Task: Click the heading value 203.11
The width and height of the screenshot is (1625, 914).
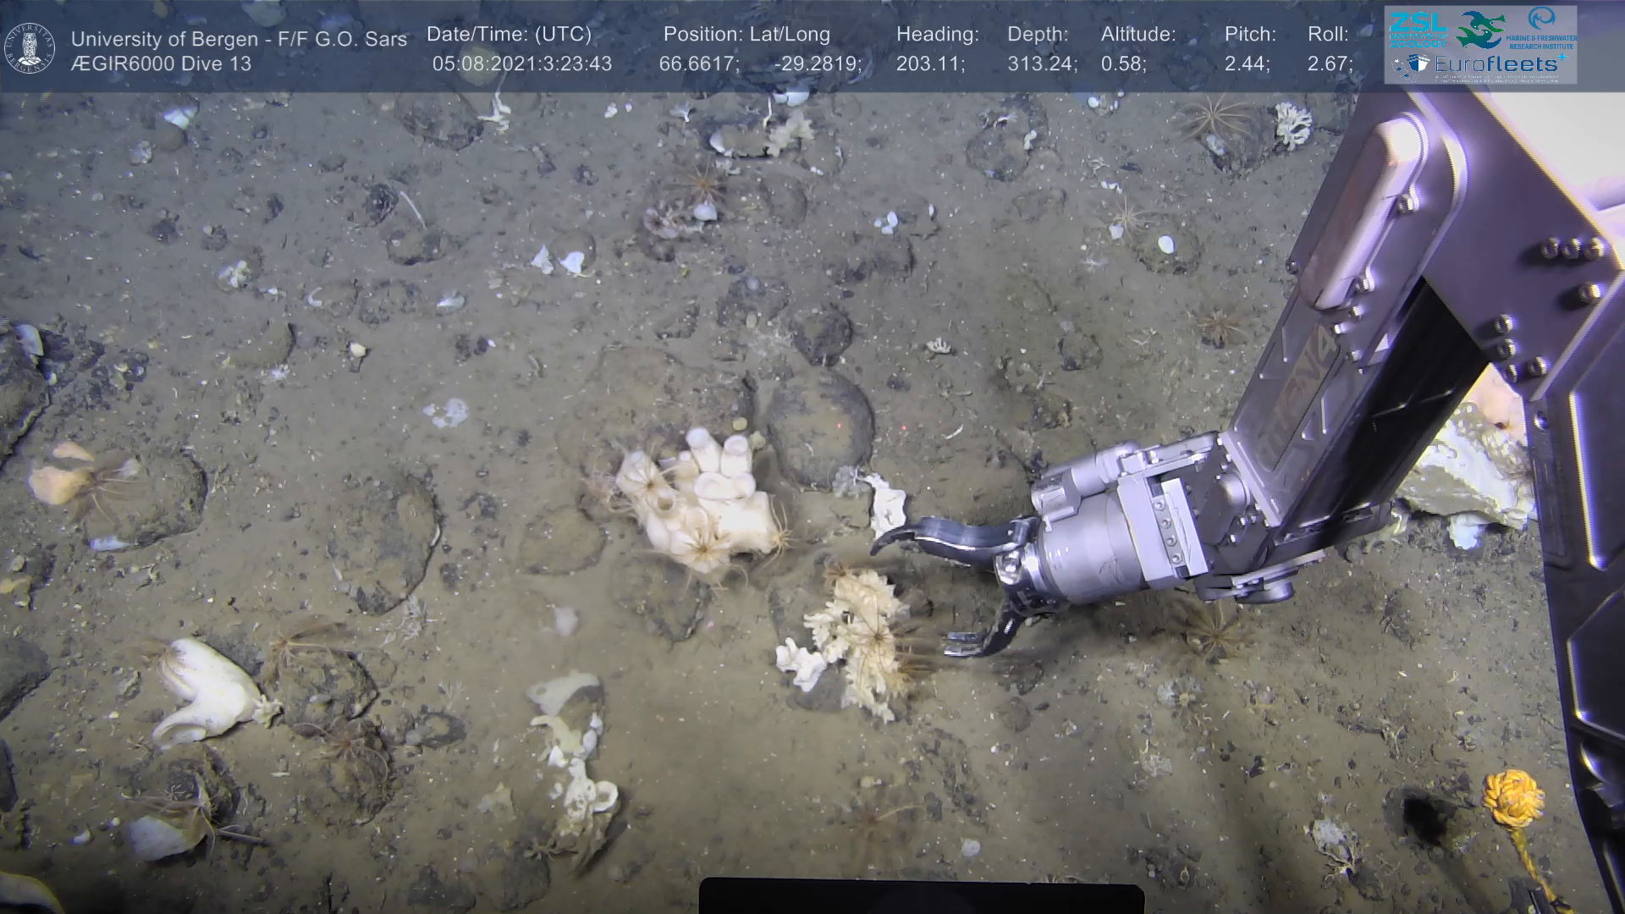Action: point(929,64)
